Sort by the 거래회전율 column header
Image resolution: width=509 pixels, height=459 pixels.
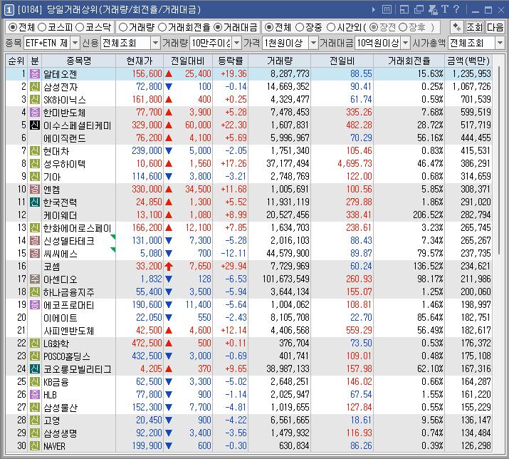[x=409, y=61]
